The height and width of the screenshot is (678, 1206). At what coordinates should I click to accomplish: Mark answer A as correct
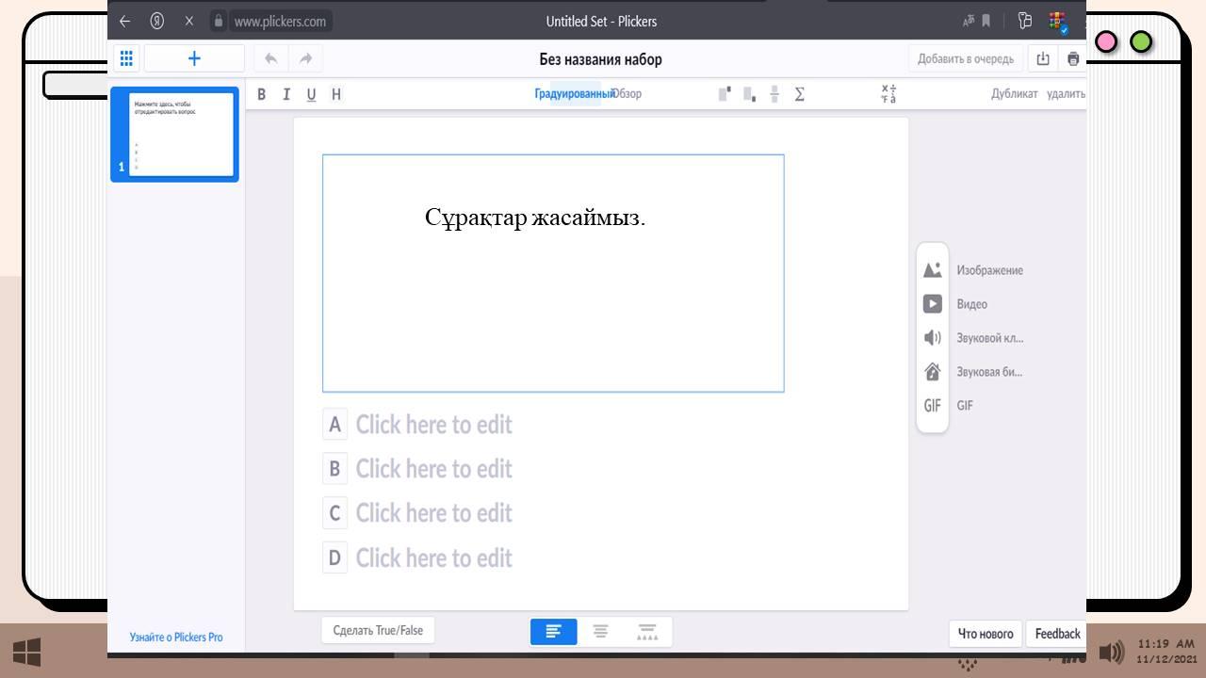(334, 425)
